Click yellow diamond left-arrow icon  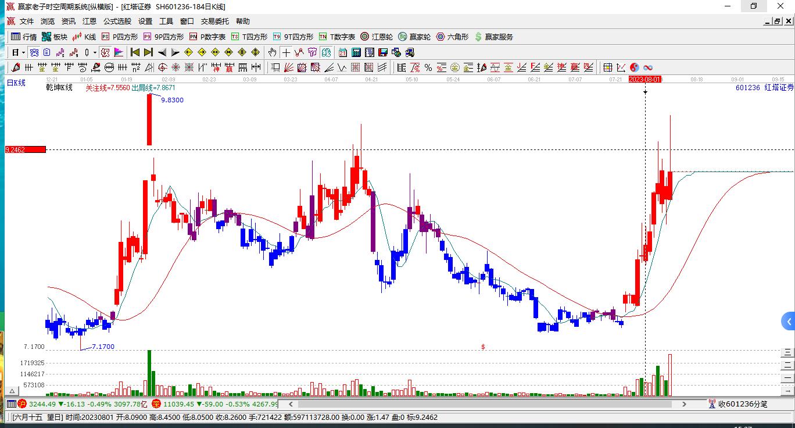tap(188, 52)
